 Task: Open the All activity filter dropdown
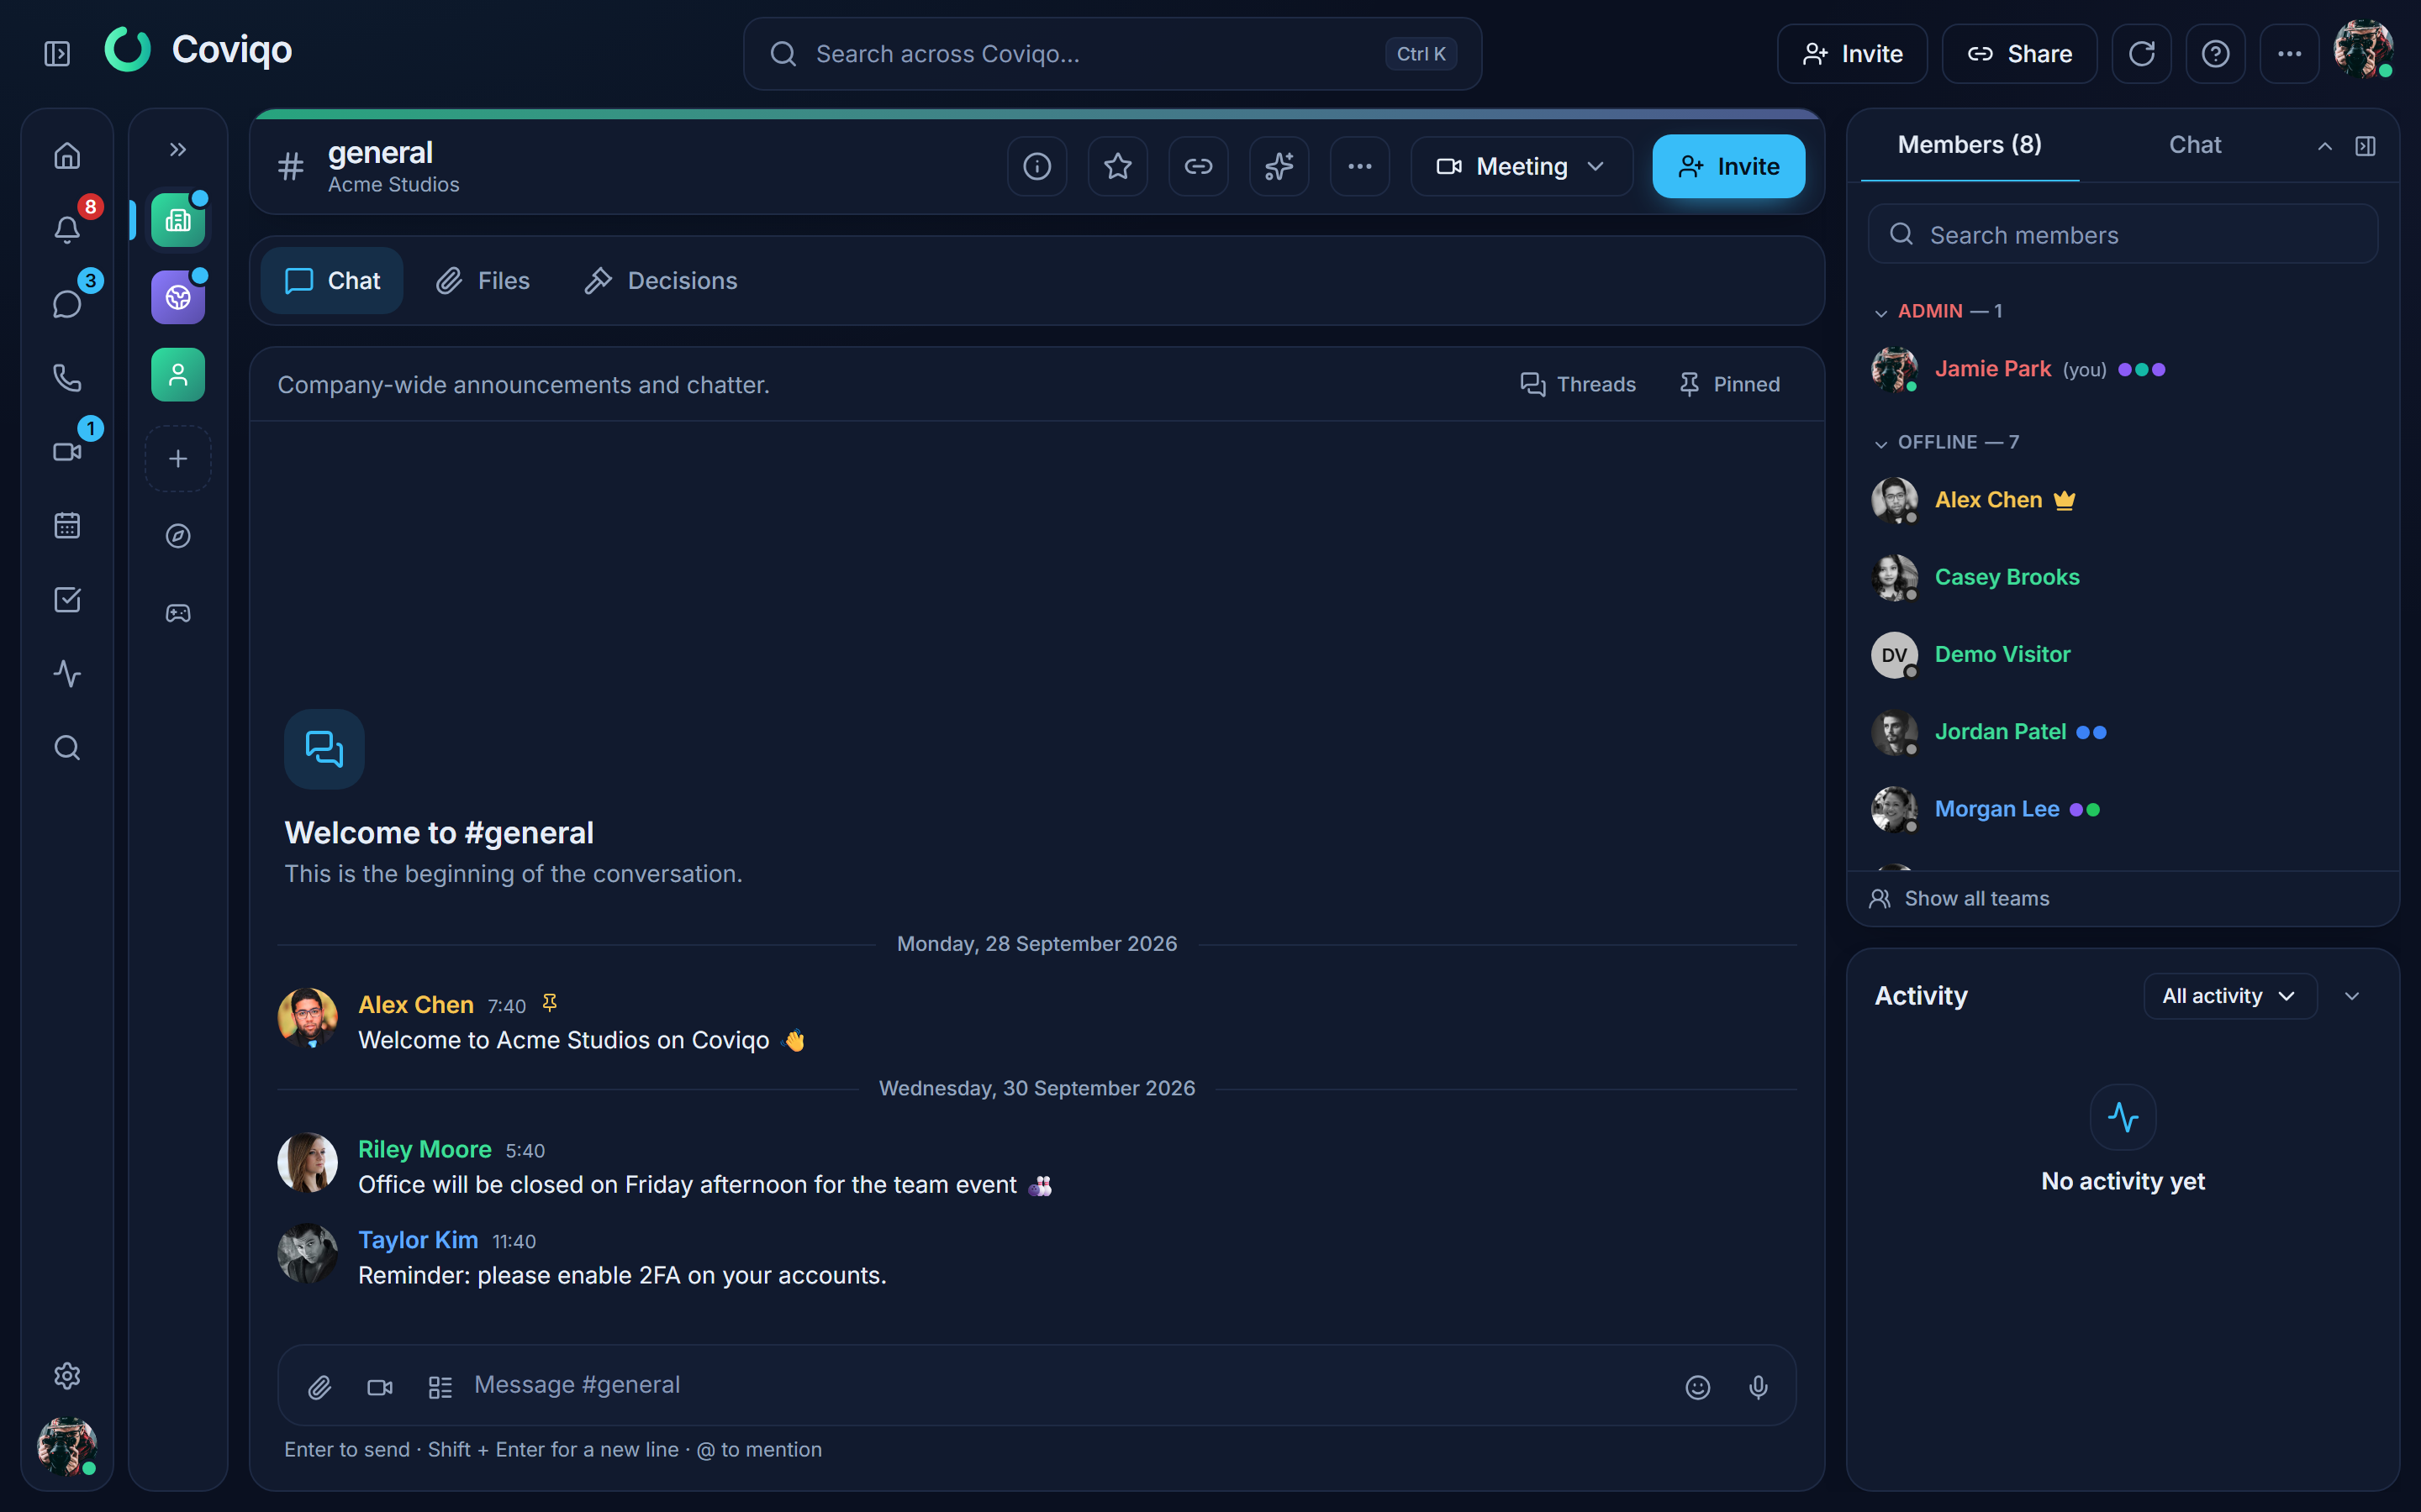pyautogui.click(x=2230, y=996)
